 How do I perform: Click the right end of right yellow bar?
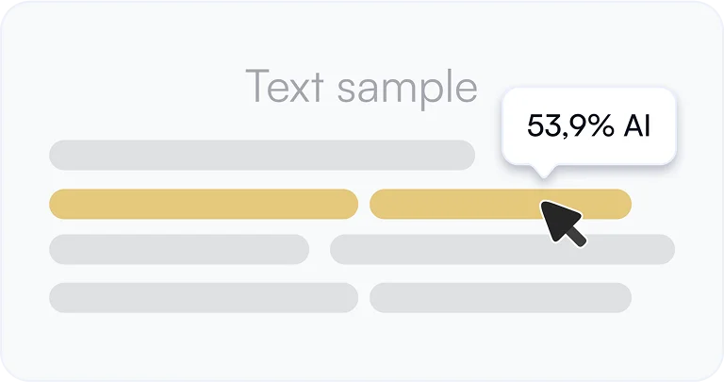(x=622, y=204)
